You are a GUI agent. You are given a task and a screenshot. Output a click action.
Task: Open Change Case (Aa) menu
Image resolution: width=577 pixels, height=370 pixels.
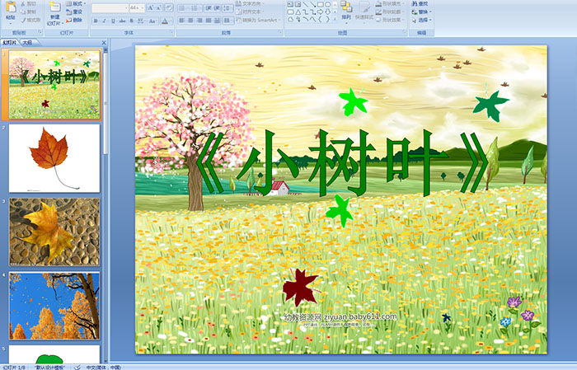(x=152, y=21)
